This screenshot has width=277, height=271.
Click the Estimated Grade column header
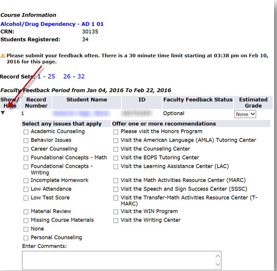(253, 102)
